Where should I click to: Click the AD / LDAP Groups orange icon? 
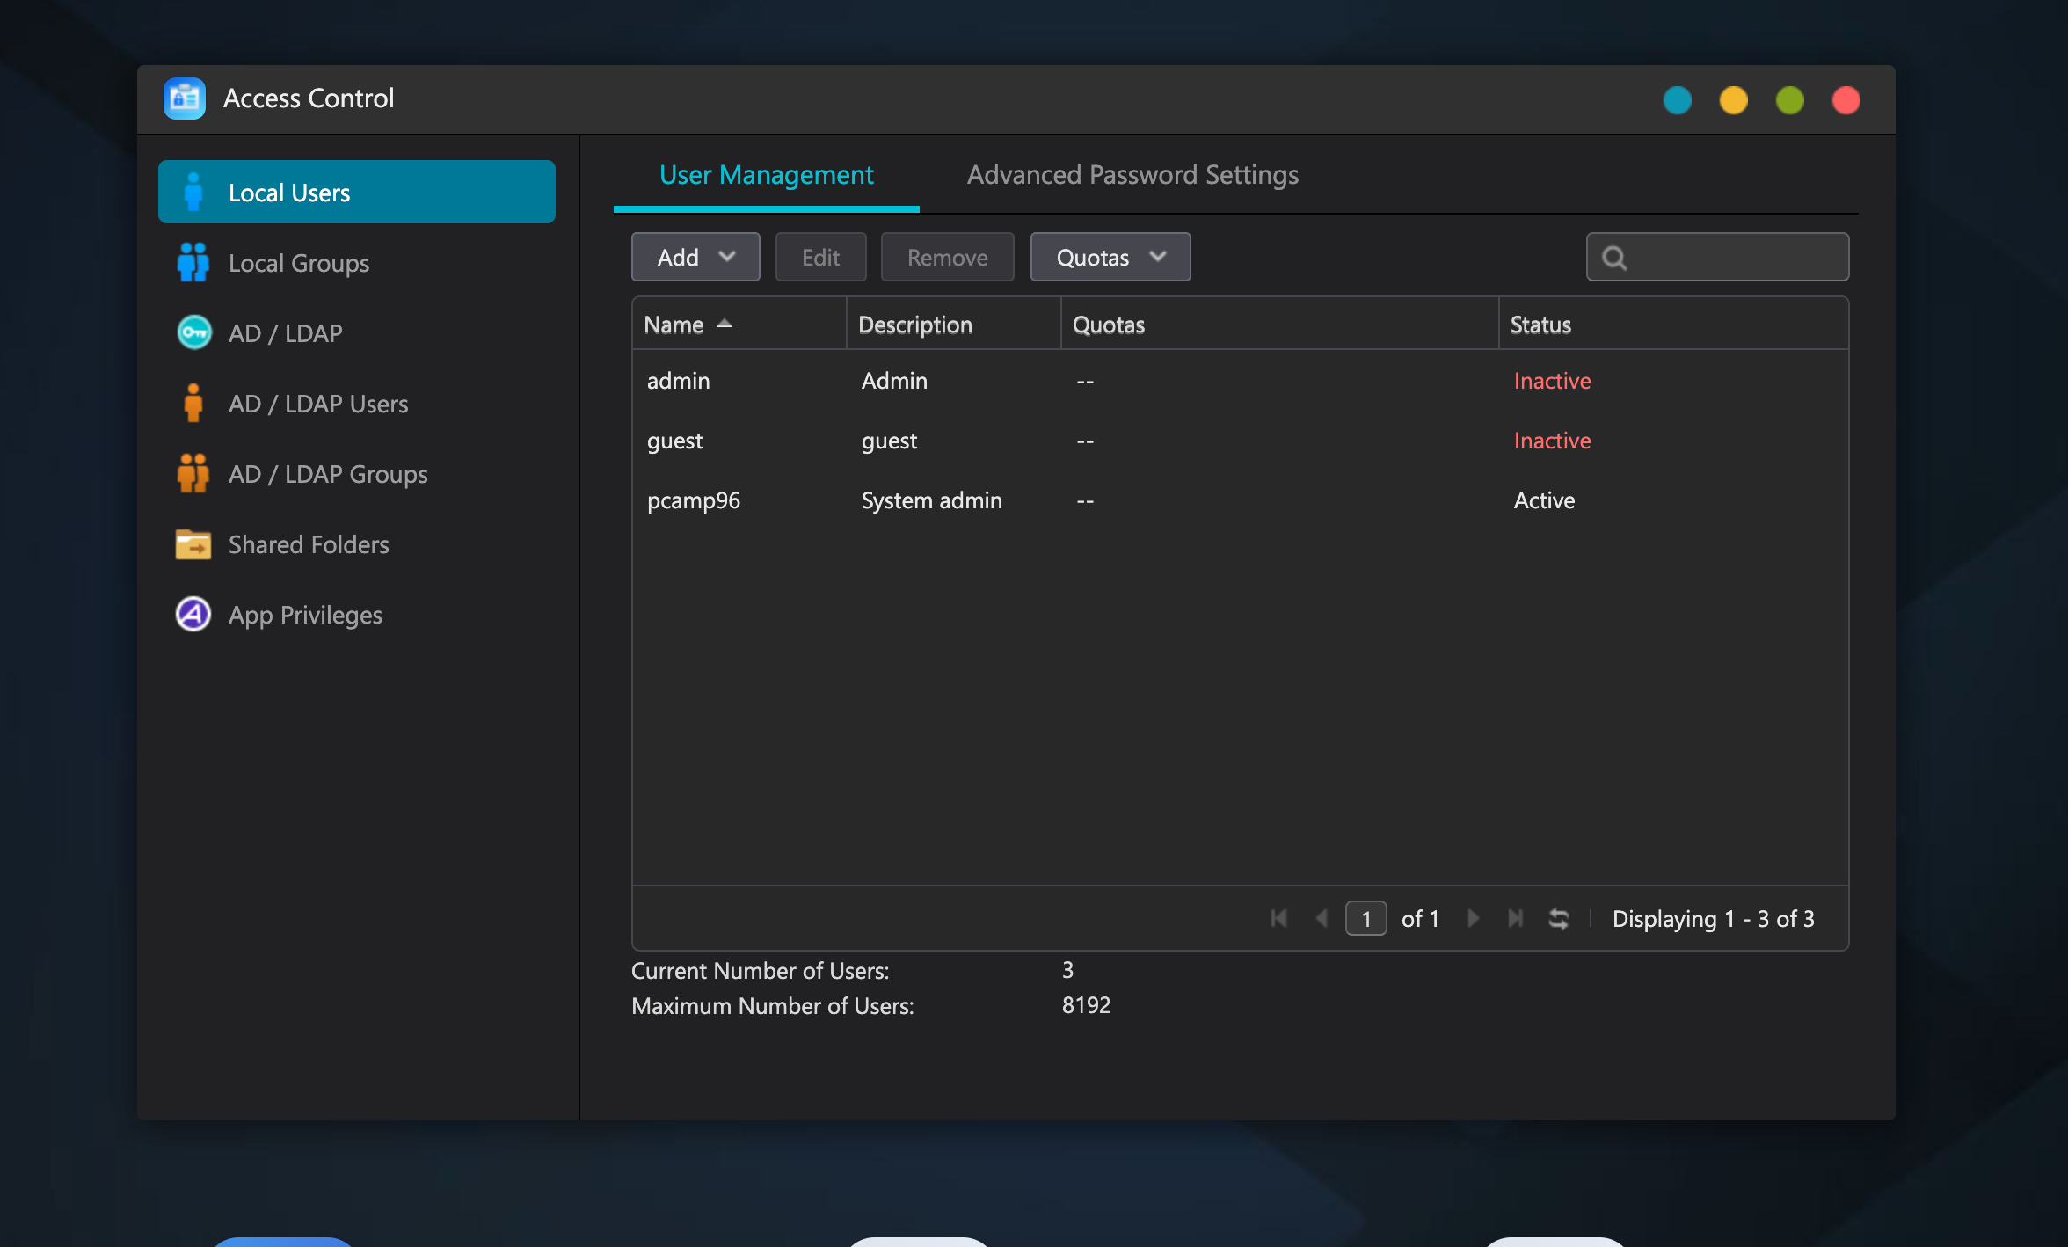click(193, 473)
